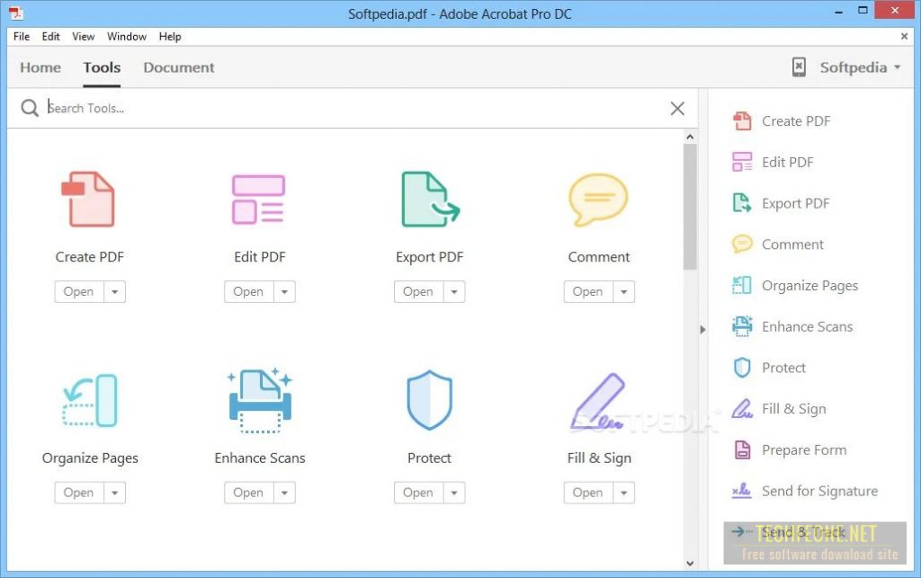Click Send for Signature icon in sidebar
Screen dimensions: 921x578
pos(741,491)
